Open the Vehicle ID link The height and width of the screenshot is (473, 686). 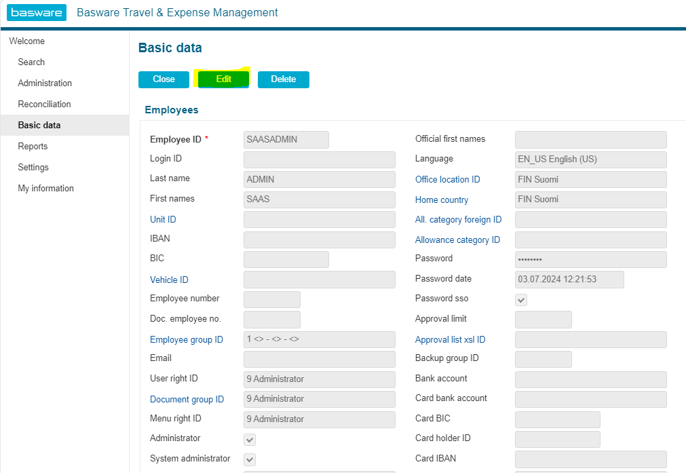(169, 280)
